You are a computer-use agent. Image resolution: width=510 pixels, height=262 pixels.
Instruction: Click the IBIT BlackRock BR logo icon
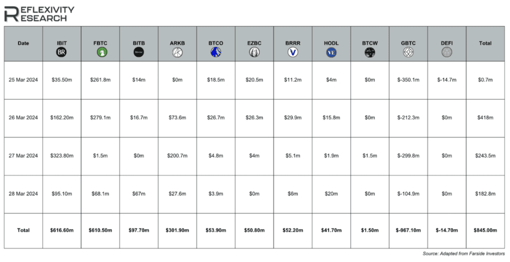[x=61, y=52]
